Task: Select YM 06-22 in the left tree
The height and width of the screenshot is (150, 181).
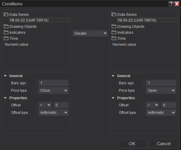Action: click(x=29, y=20)
